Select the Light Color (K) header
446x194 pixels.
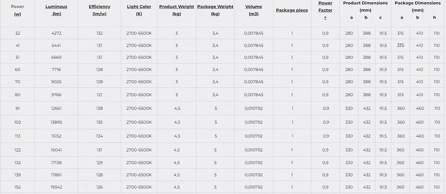pos(139,10)
